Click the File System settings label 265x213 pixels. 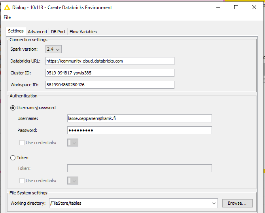point(28,193)
